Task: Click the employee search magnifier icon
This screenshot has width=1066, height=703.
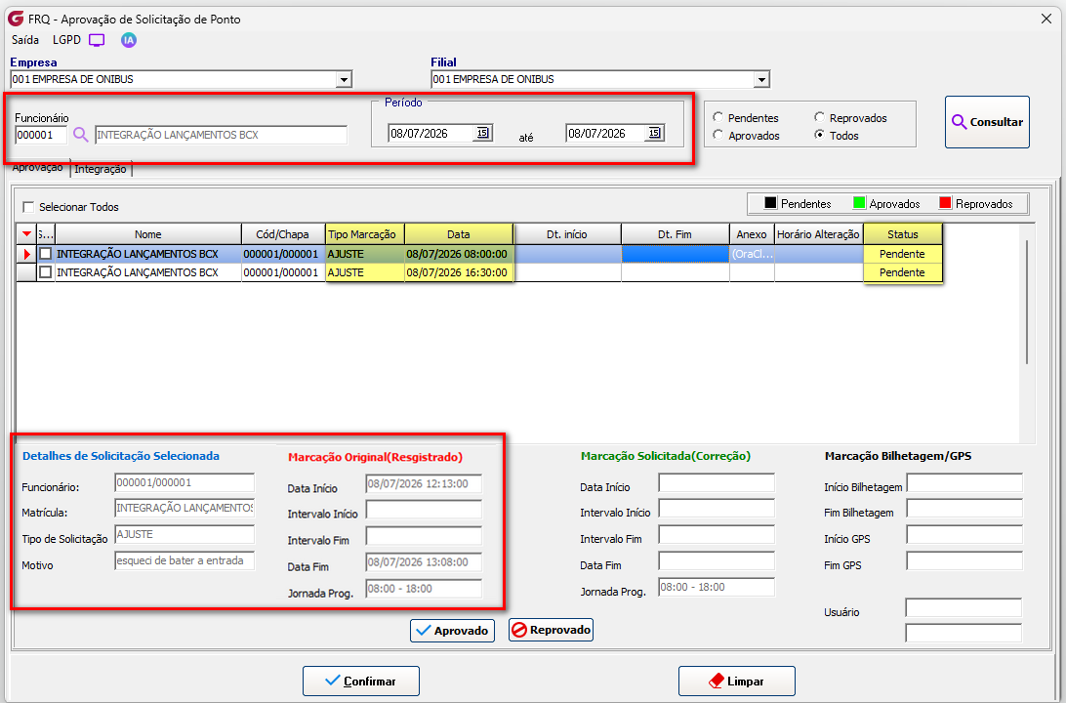Action: click(x=81, y=135)
